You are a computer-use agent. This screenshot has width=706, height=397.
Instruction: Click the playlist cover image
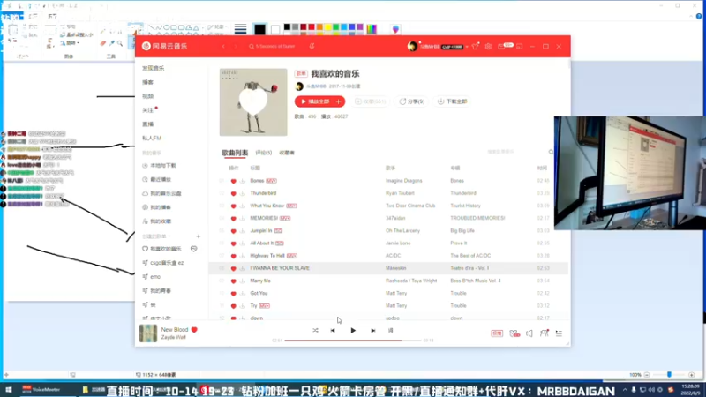point(253,102)
